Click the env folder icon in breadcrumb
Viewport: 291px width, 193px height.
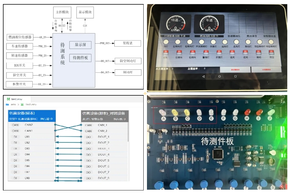7,105
